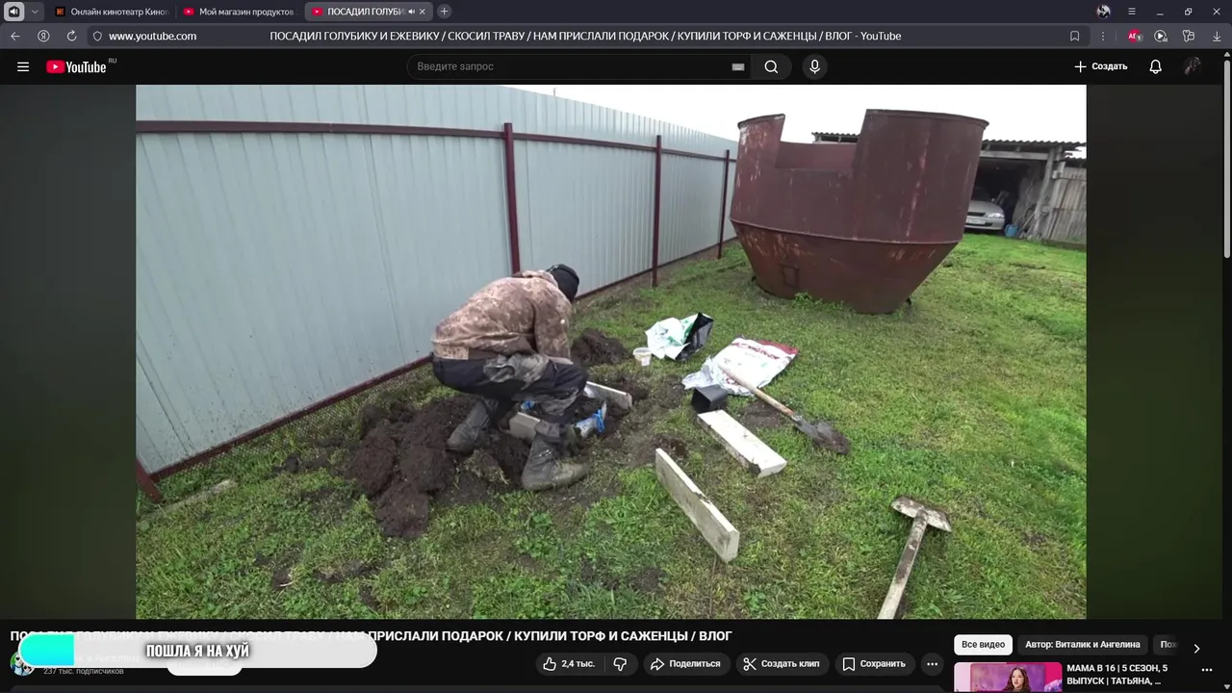Mute the tab via its speaker icon
Screen dimensions: 1232x693
[411, 12]
